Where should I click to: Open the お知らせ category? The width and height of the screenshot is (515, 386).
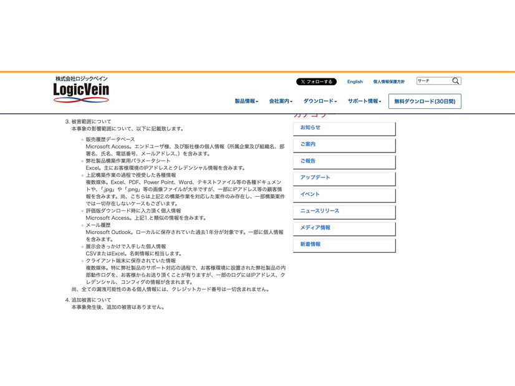point(344,129)
